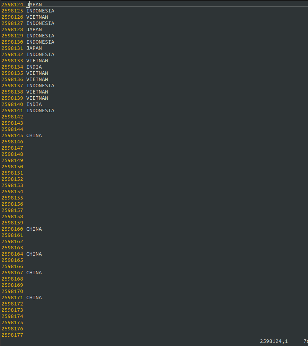
Task: Click JAPAN text on line 2598124
Action: tap(34, 5)
